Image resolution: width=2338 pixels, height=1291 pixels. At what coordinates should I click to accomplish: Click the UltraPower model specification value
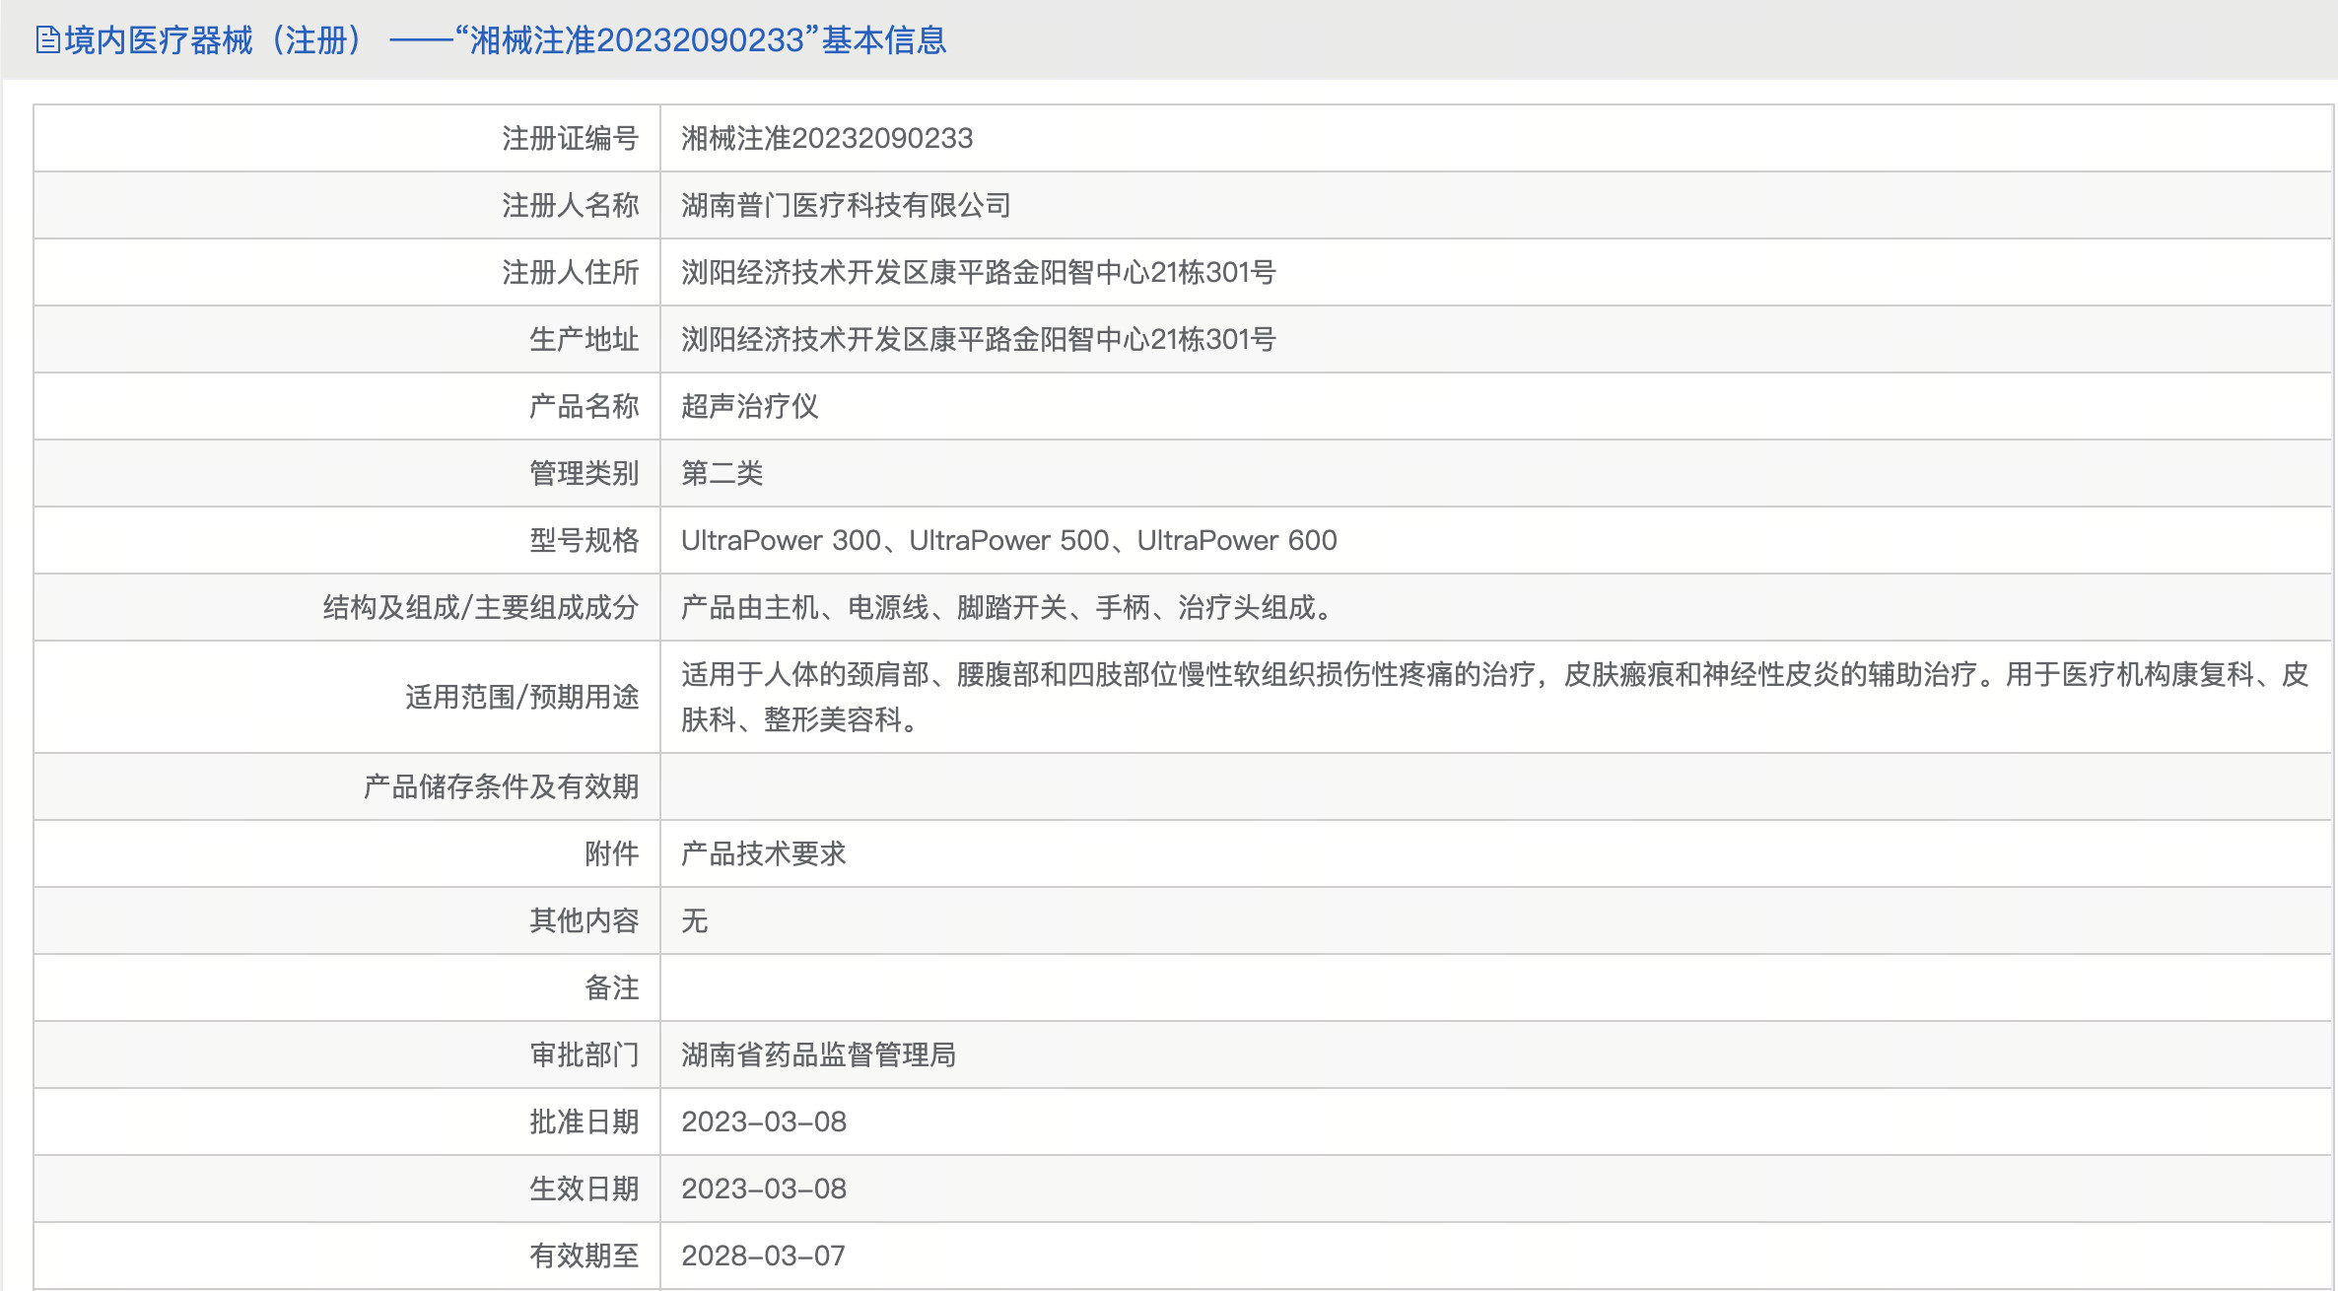(1009, 540)
